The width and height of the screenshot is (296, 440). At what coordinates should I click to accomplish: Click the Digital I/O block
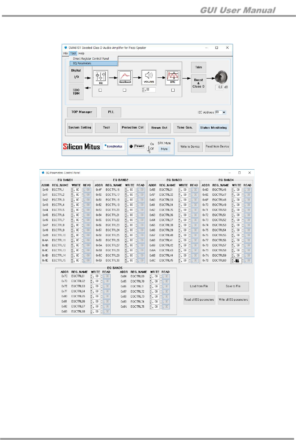point(76,75)
